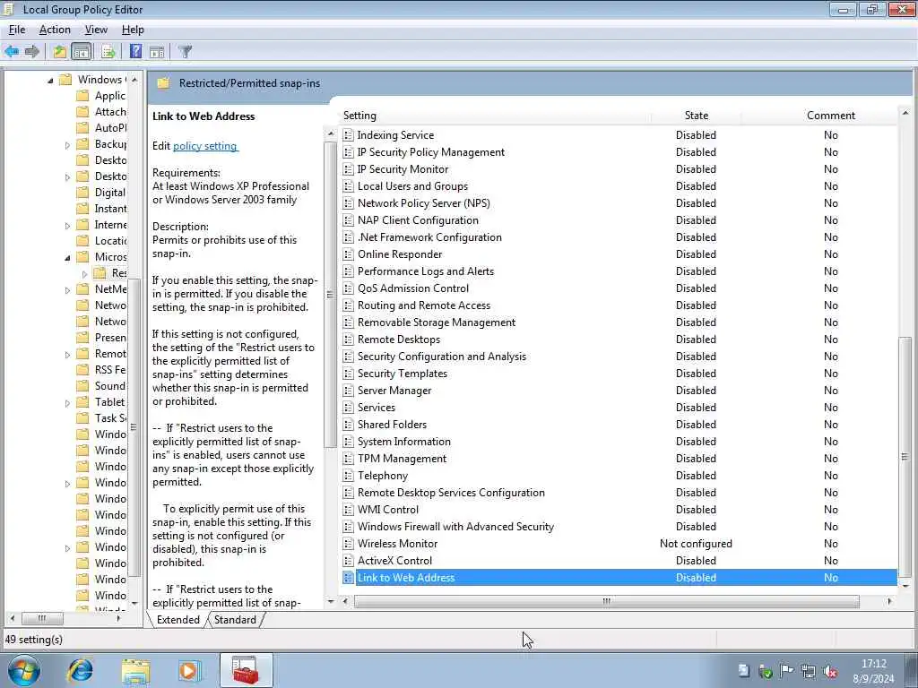Open Windows Media Player from taskbar
Image resolution: width=918 pixels, height=688 pixels.
click(189, 670)
